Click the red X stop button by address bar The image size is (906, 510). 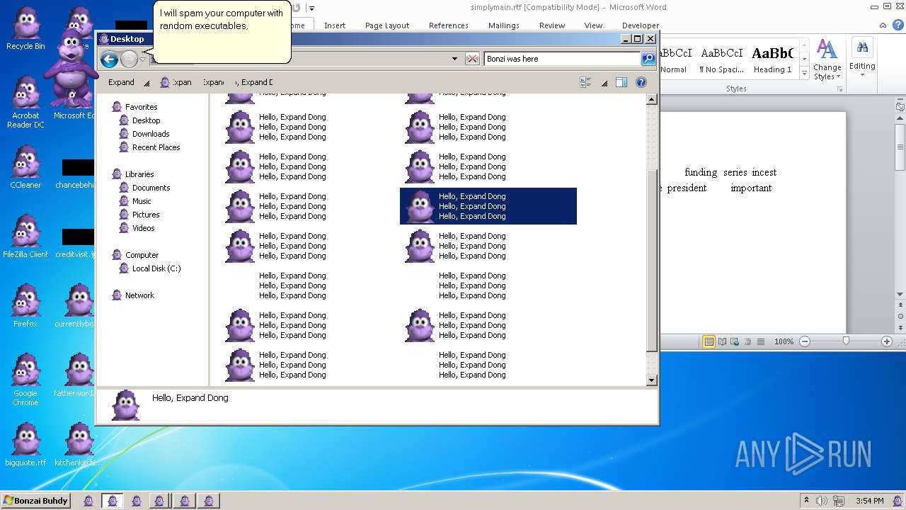472,59
